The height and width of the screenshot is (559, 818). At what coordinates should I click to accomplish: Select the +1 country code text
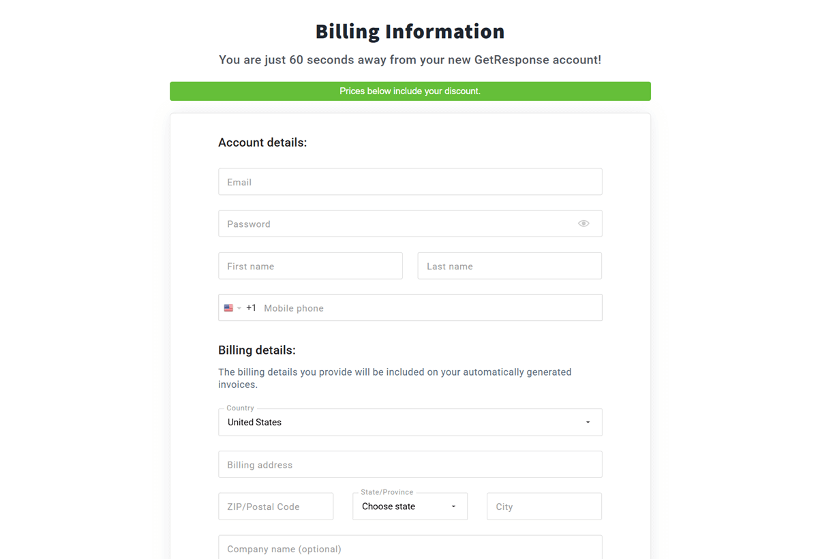point(251,307)
